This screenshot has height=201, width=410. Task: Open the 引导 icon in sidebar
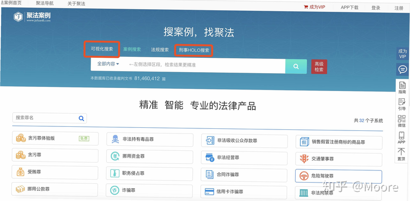point(401,102)
